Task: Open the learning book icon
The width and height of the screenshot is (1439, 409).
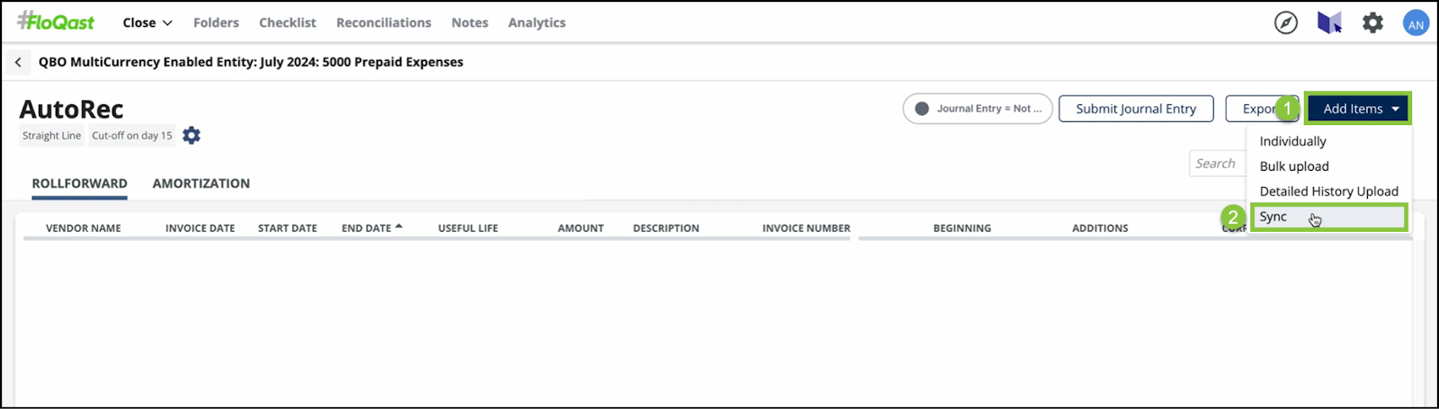Action: click(1329, 22)
